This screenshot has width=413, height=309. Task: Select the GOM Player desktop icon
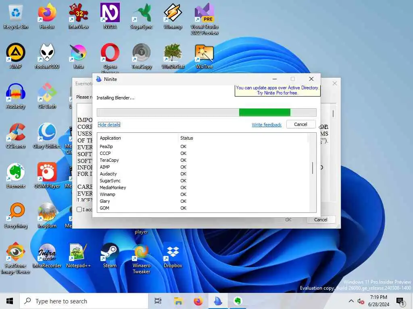coord(47,175)
